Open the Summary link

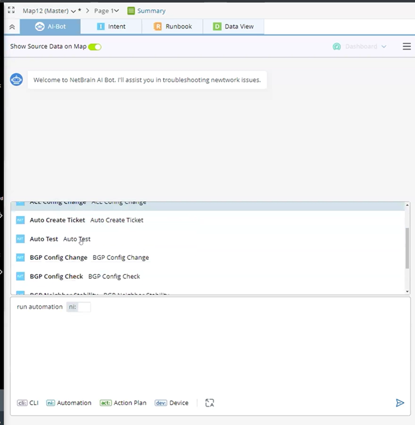click(x=151, y=11)
